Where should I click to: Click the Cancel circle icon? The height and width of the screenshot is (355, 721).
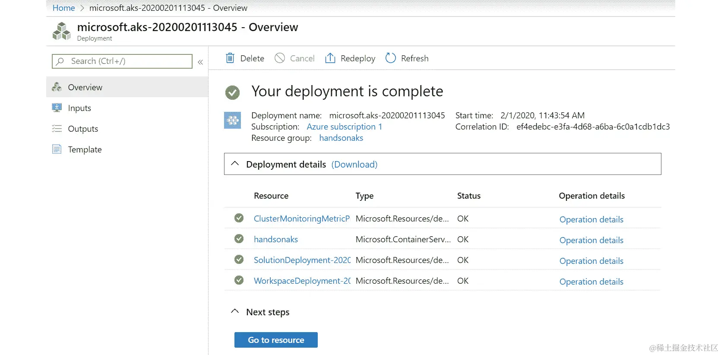point(280,58)
